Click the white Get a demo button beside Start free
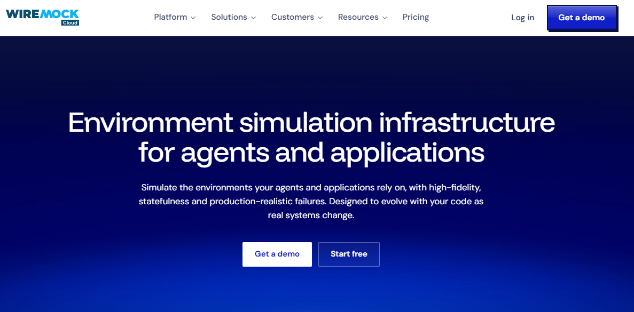This screenshot has width=634, height=312. 277,254
